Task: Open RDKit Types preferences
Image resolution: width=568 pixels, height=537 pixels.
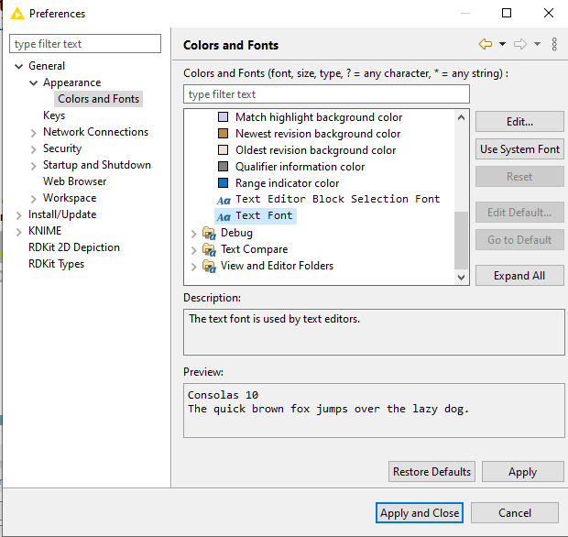Action: 56,264
